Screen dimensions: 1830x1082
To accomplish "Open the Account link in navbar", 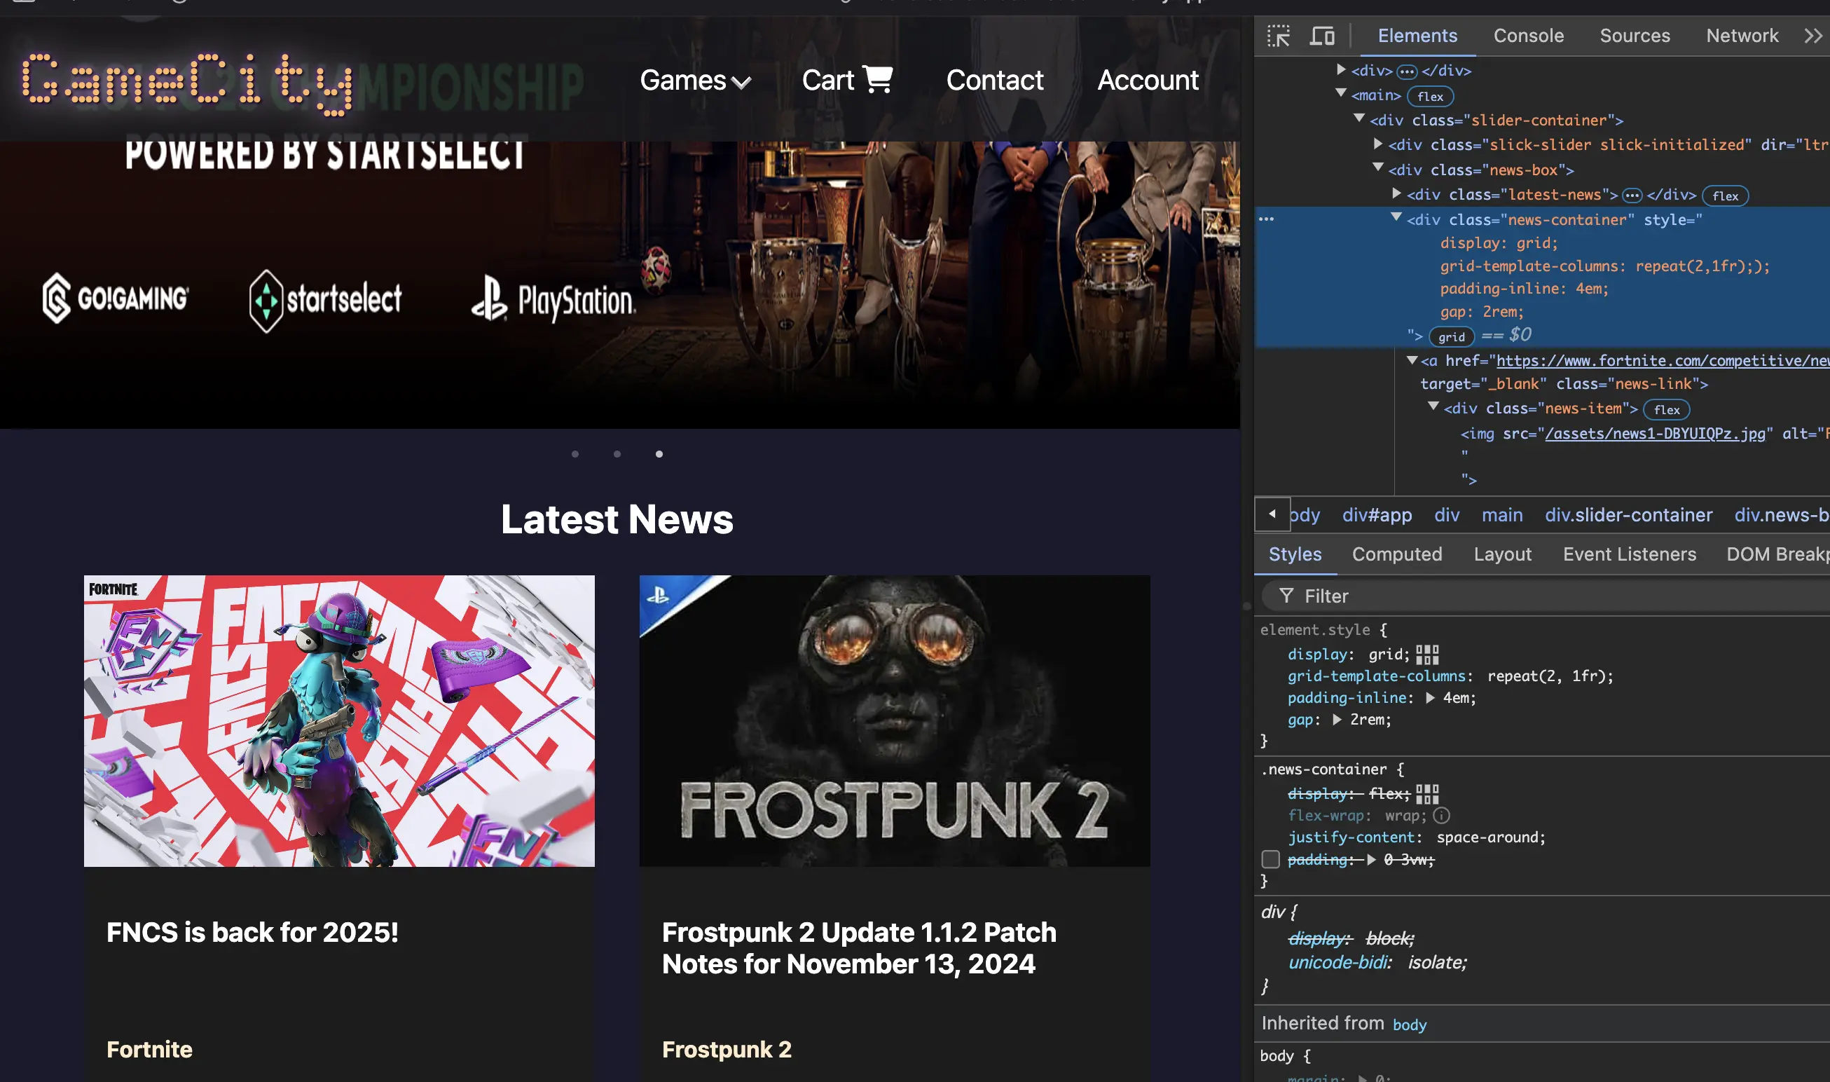I will 1148,79.
